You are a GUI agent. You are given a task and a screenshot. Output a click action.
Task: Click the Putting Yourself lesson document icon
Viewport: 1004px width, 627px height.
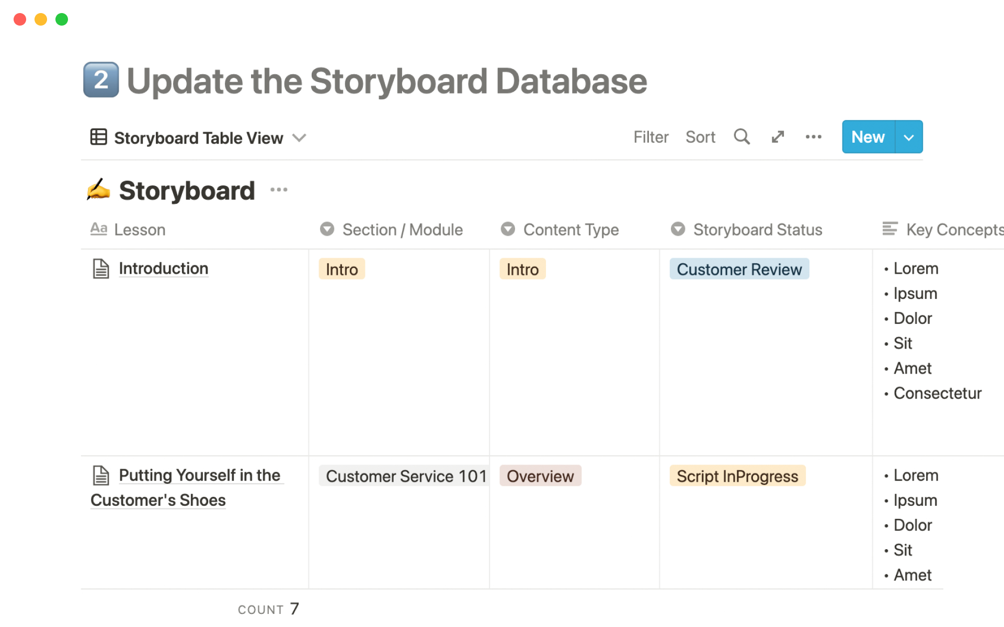(101, 475)
